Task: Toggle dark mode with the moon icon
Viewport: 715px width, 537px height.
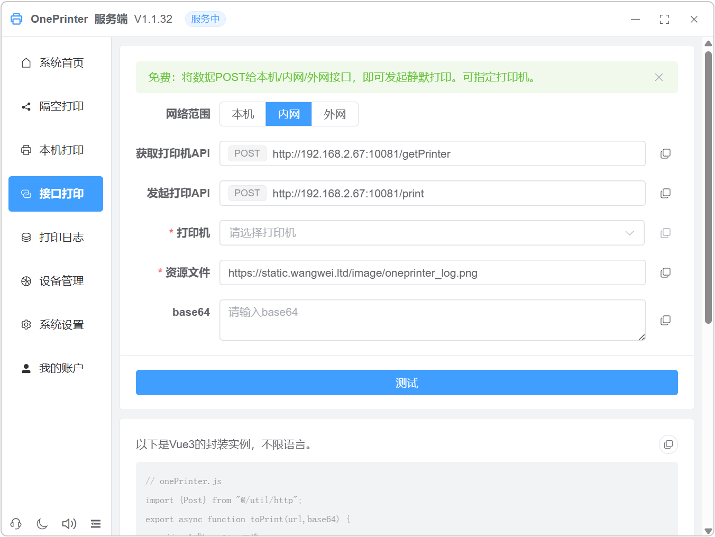Action: coord(42,524)
